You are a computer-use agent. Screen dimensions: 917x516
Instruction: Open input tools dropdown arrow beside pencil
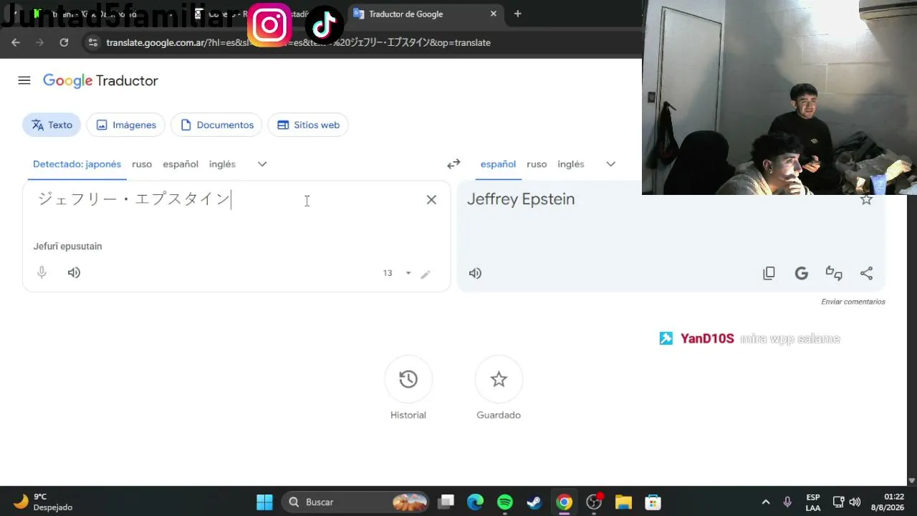(408, 273)
